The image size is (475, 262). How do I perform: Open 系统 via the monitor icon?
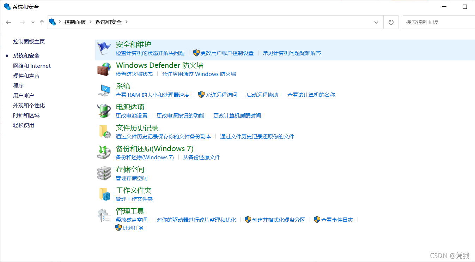[104, 89]
